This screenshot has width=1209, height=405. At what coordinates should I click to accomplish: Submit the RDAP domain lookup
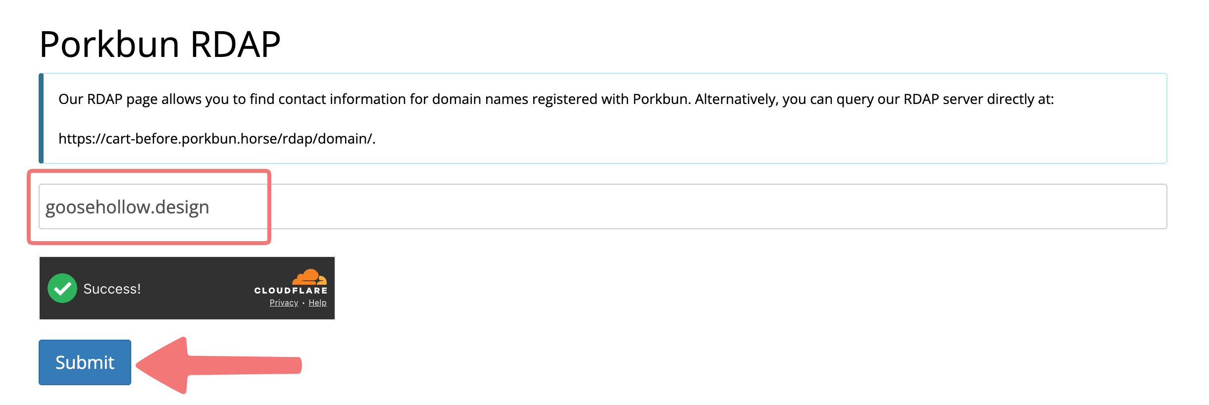(x=85, y=362)
